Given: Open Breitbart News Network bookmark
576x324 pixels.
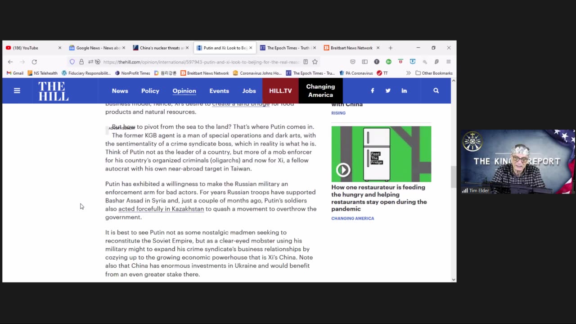Looking at the screenshot, I should tap(204, 73).
